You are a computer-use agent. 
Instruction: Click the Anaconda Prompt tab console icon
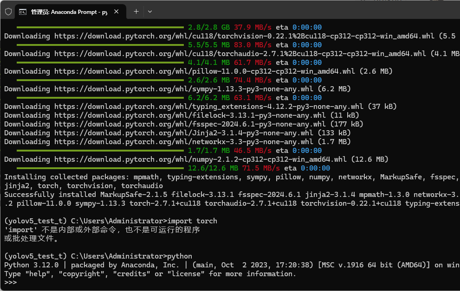[23, 12]
